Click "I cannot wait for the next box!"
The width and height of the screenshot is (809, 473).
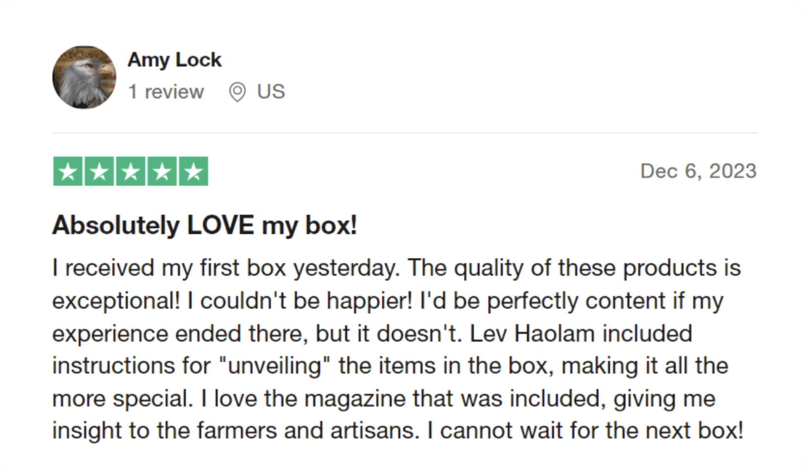point(585,431)
